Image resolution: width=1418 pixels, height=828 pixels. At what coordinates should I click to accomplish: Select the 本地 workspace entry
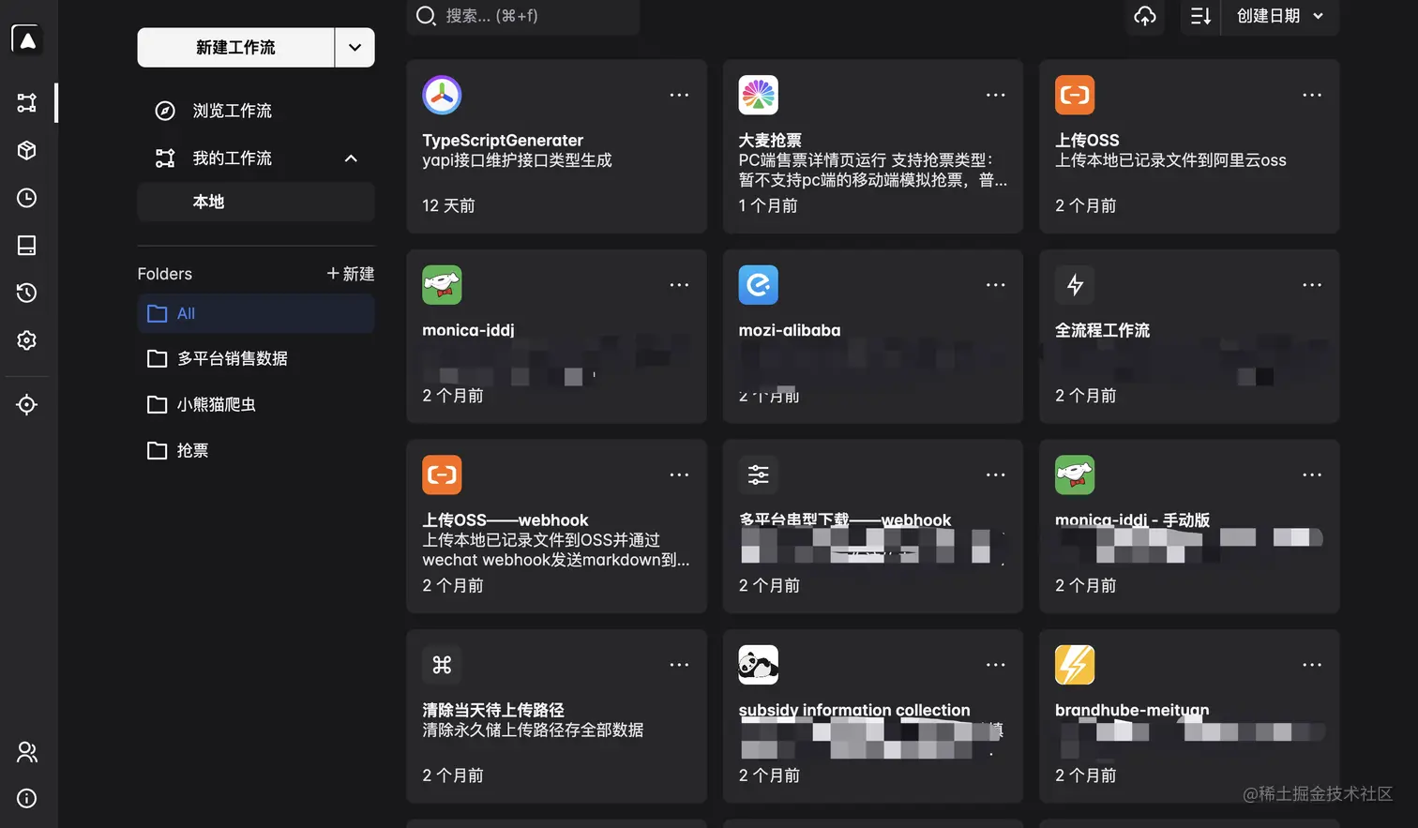tap(208, 202)
